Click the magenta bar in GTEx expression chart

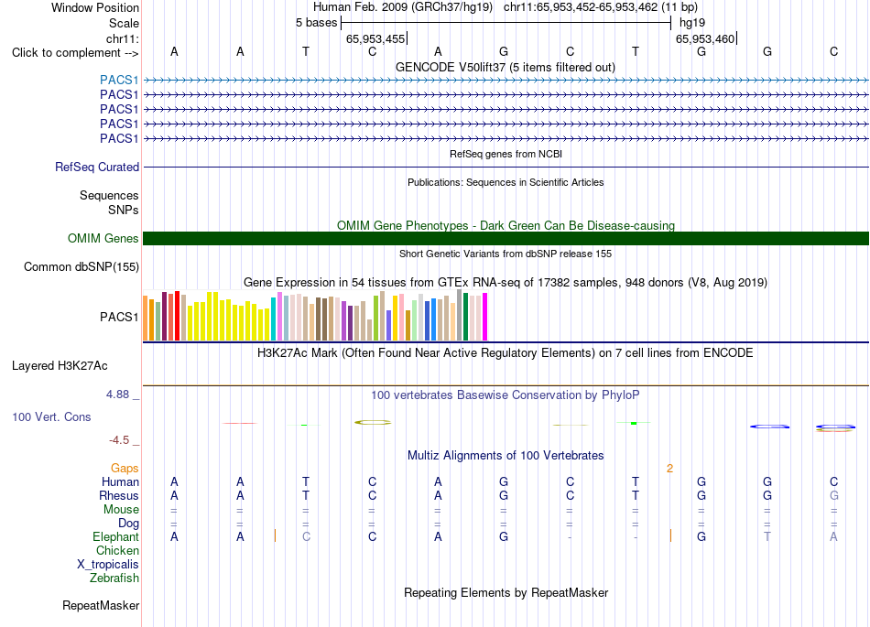[485, 317]
